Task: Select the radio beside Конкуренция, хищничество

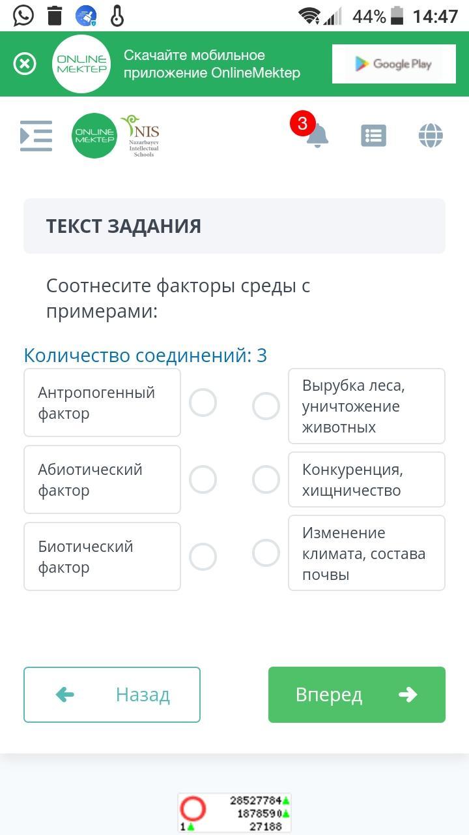Action: pyautogui.click(x=266, y=479)
